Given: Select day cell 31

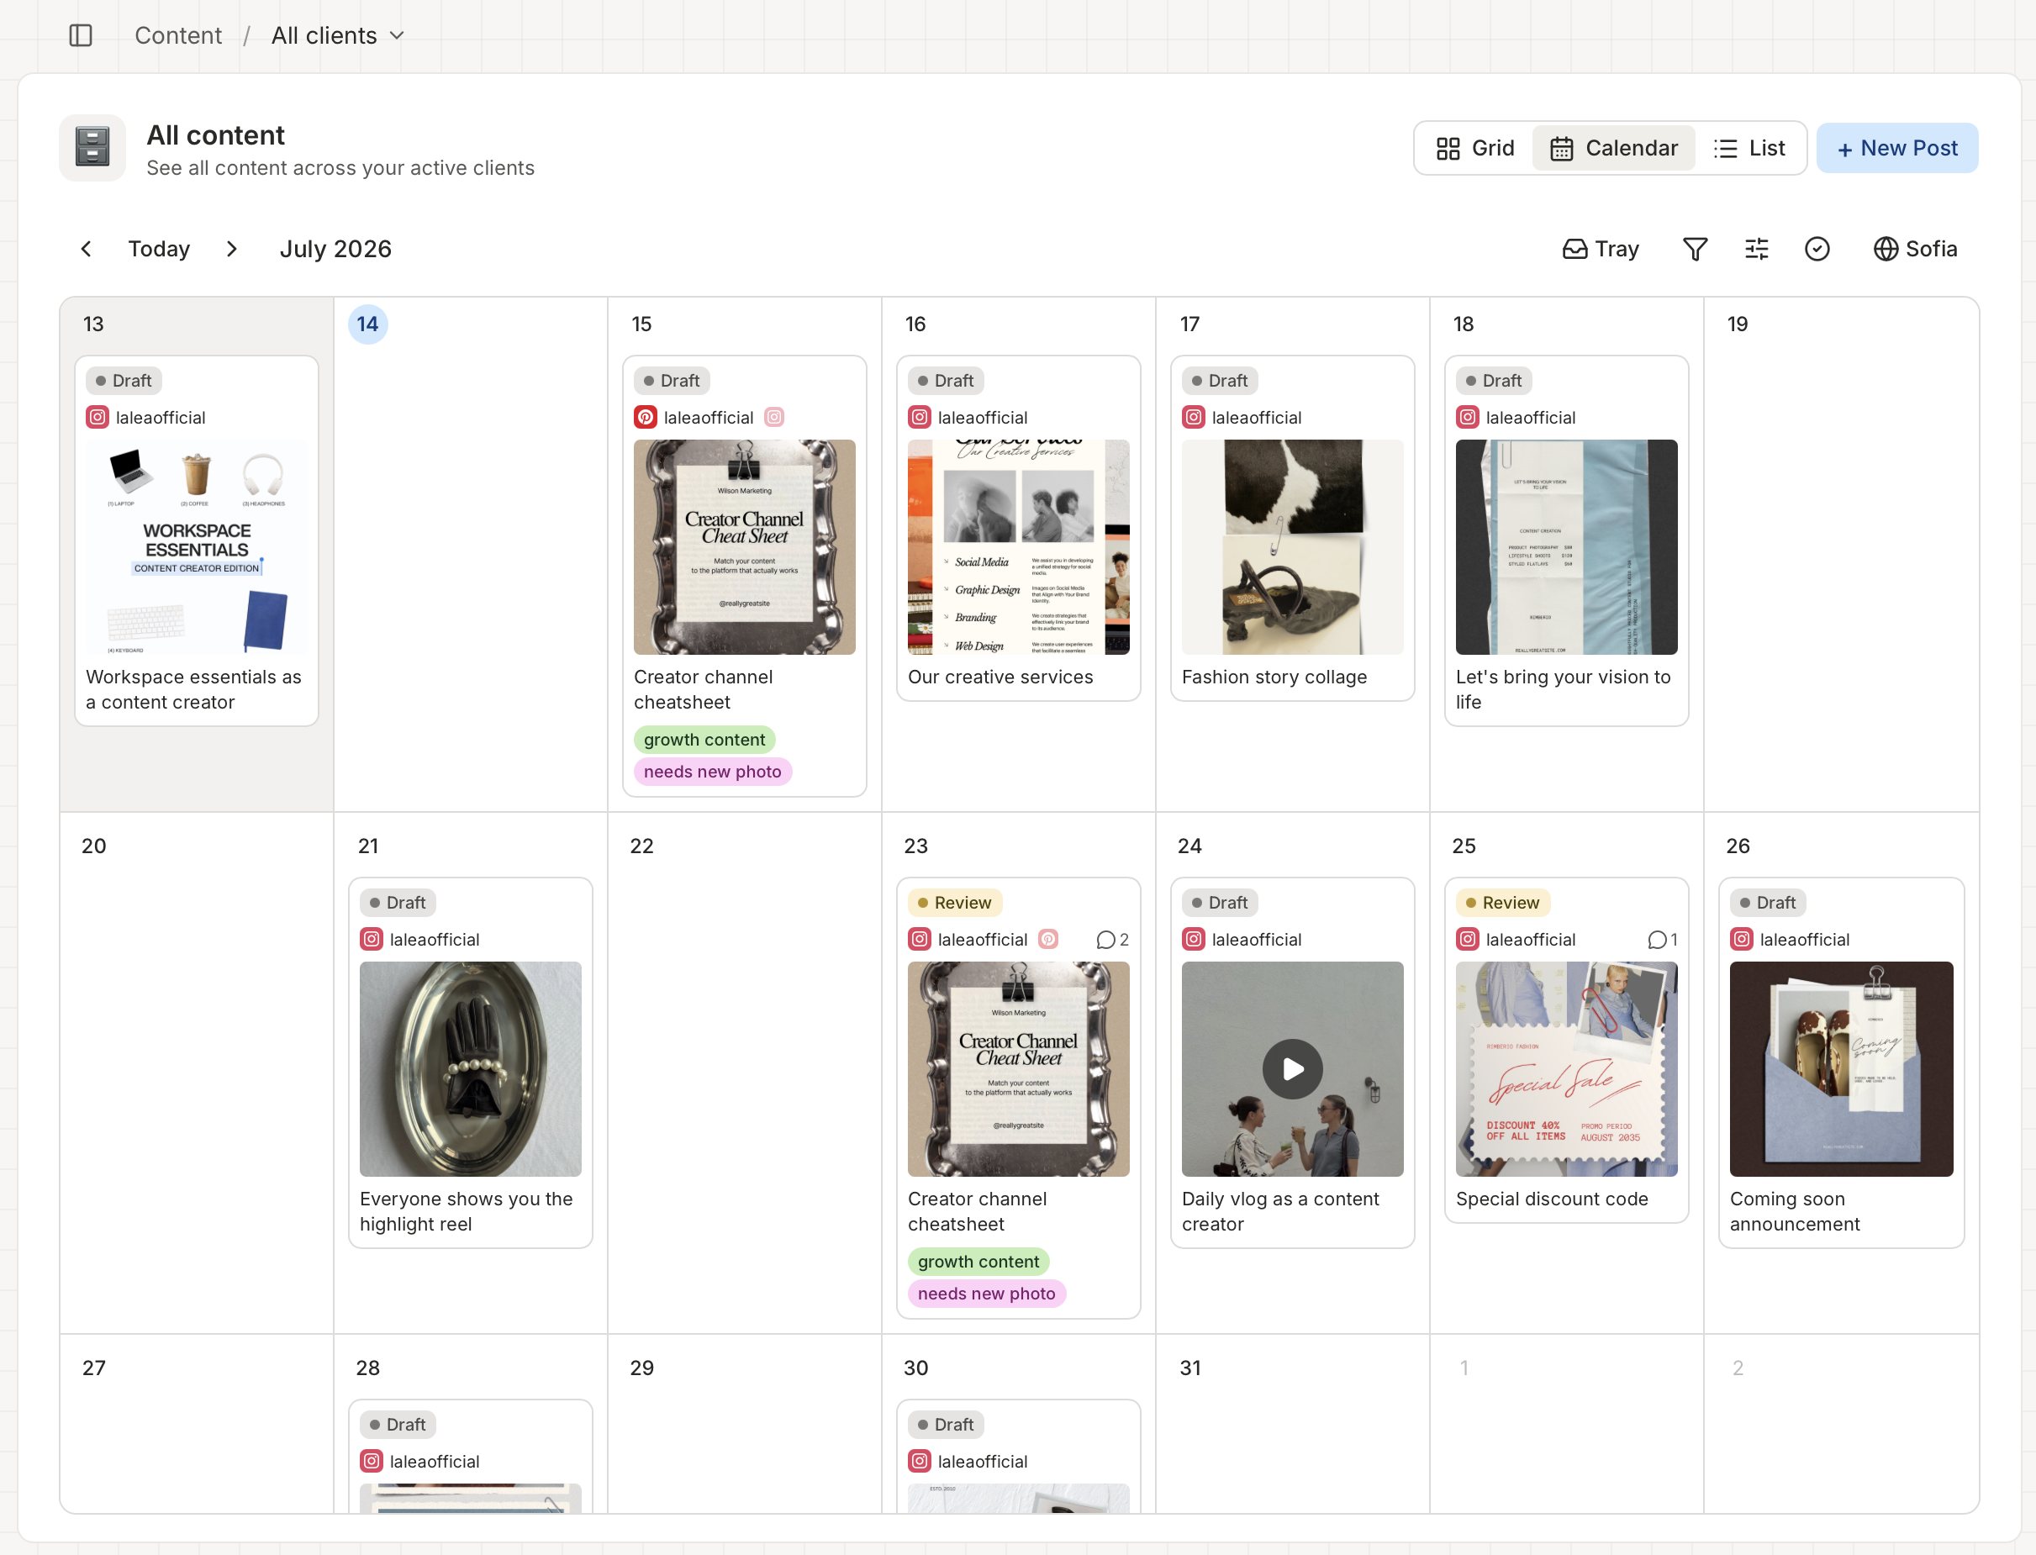Looking at the screenshot, I should tap(1292, 1424).
